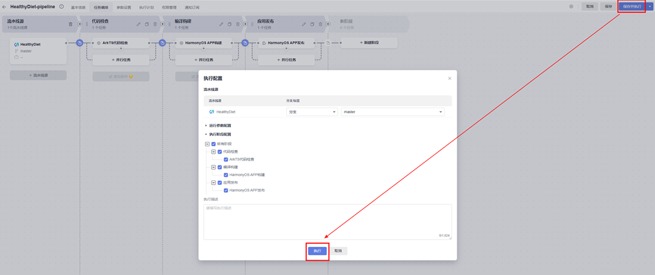Viewport: 655px width, 275px height.
Task: Click the 新建阶段 button
Action: 369,42
